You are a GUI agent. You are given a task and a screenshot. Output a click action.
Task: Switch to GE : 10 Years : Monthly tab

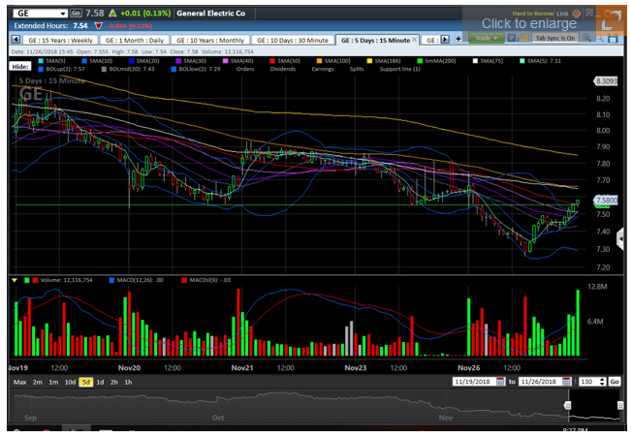(210, 41)
